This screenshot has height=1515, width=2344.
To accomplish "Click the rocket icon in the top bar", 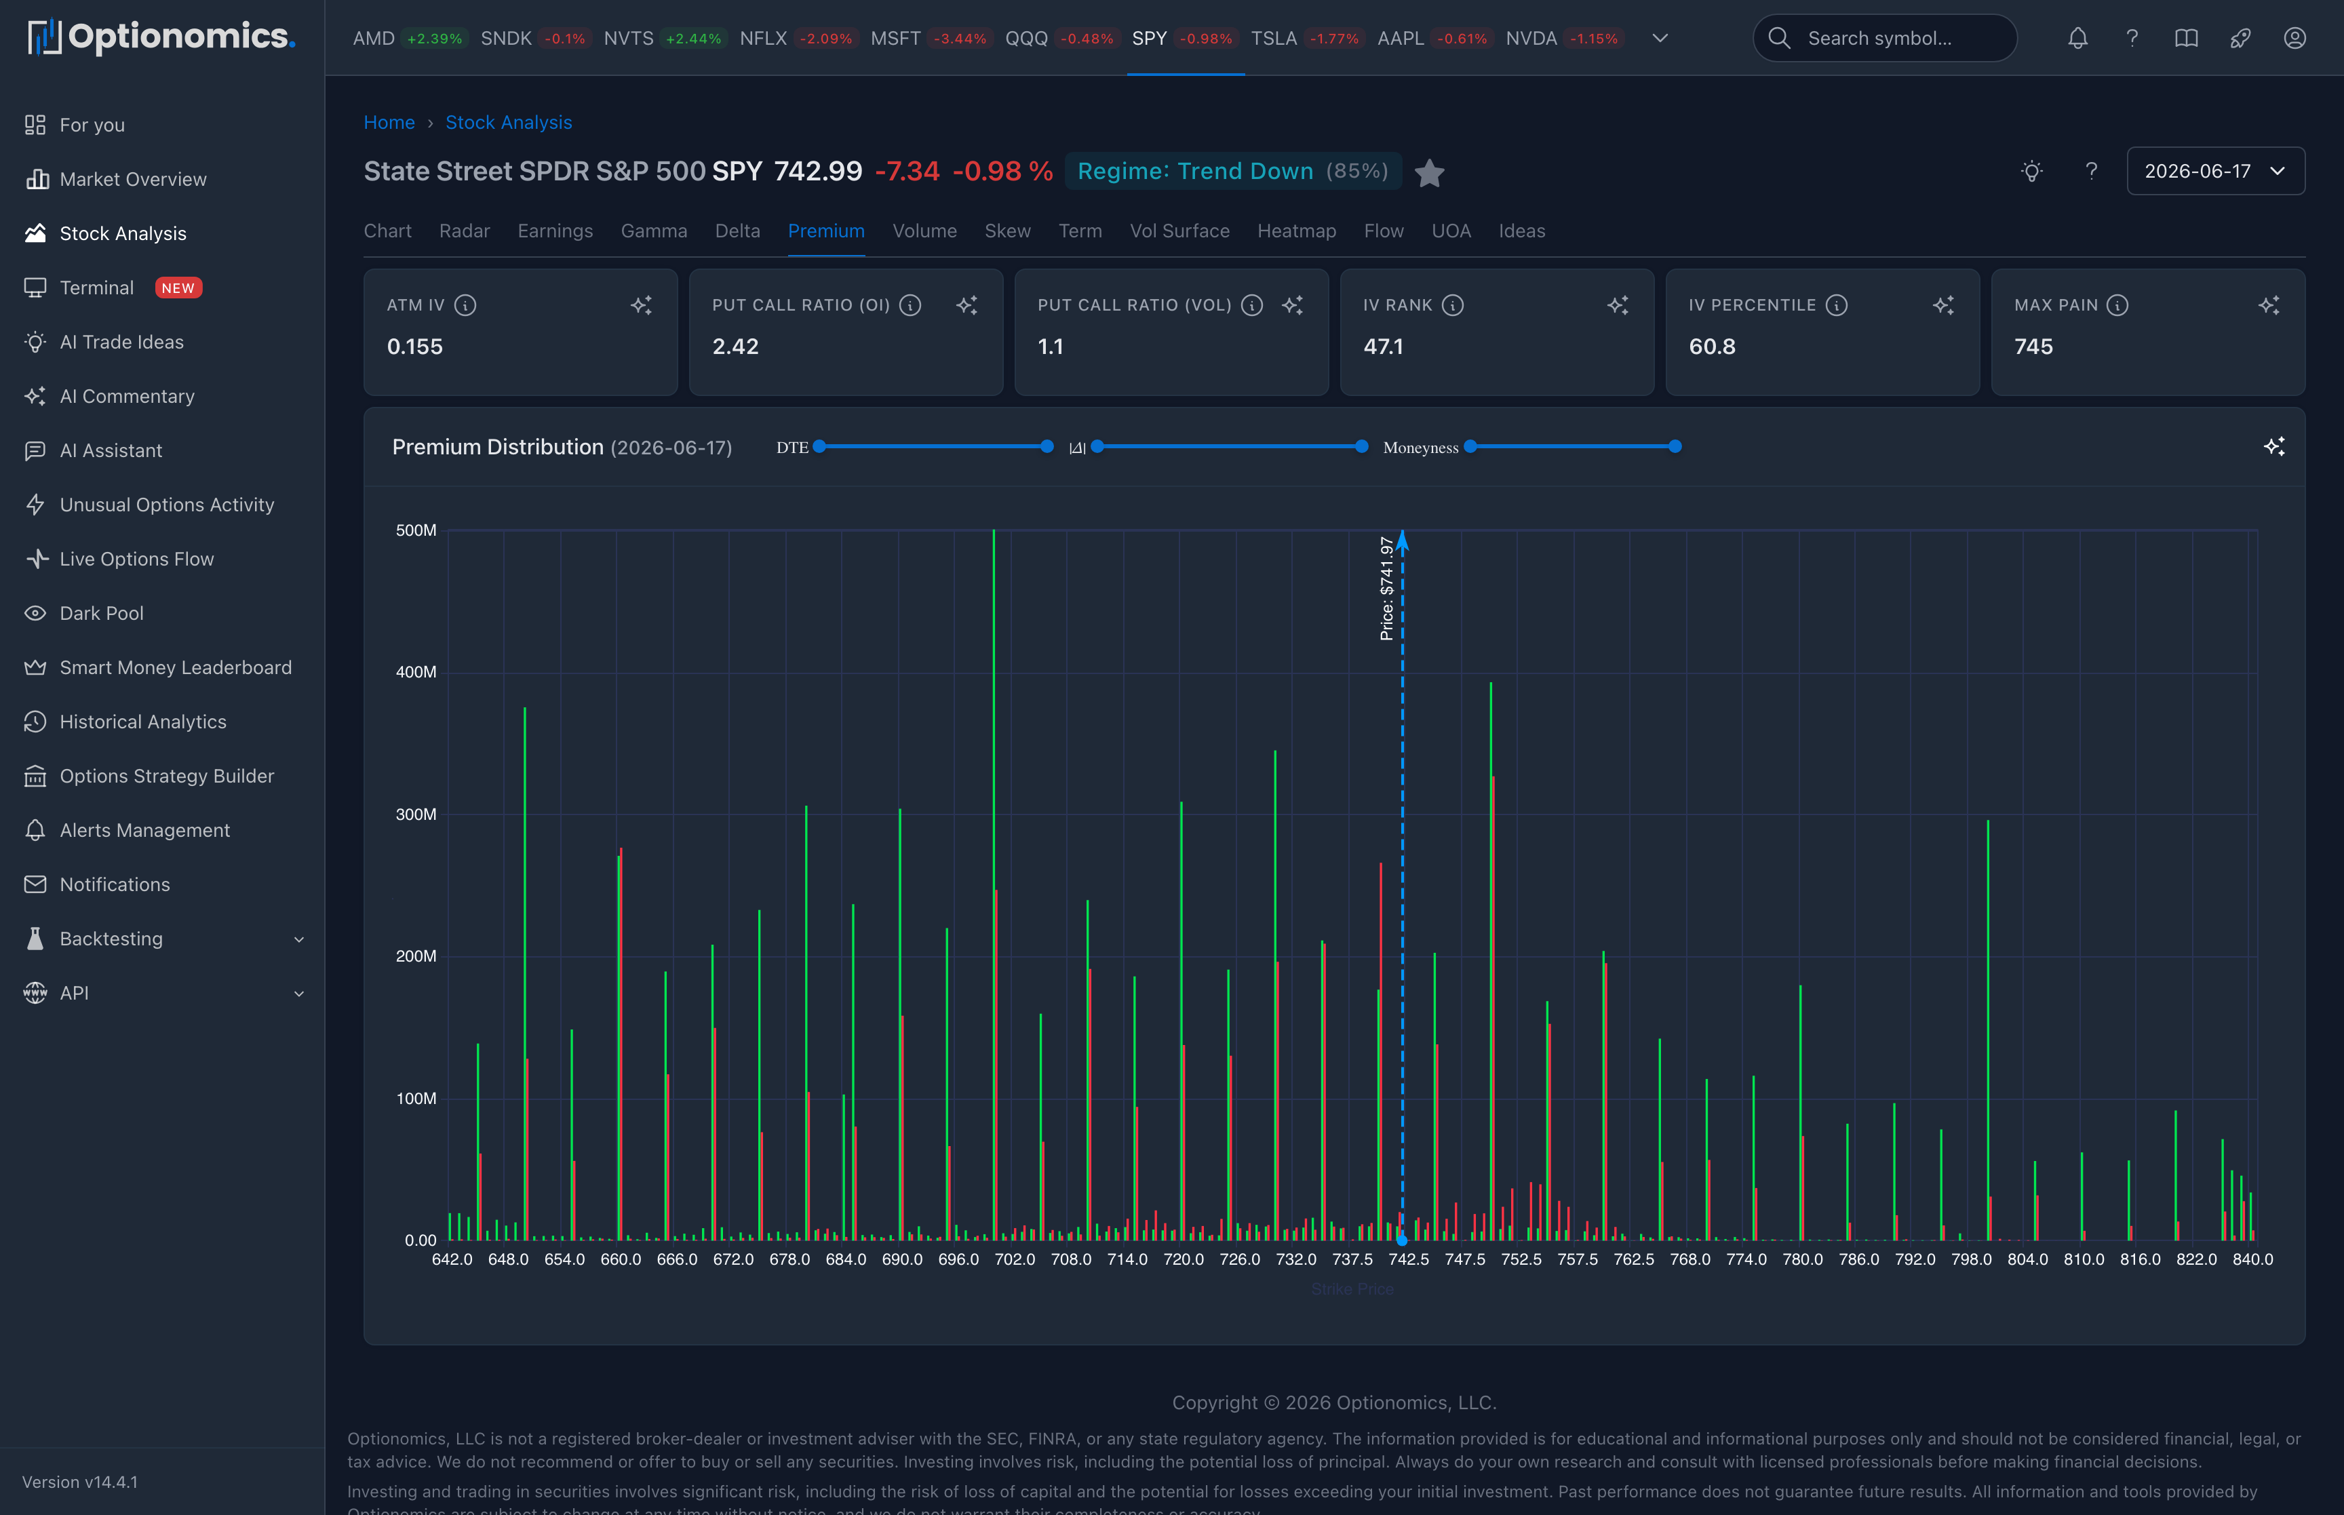I will pos(2240,39).
